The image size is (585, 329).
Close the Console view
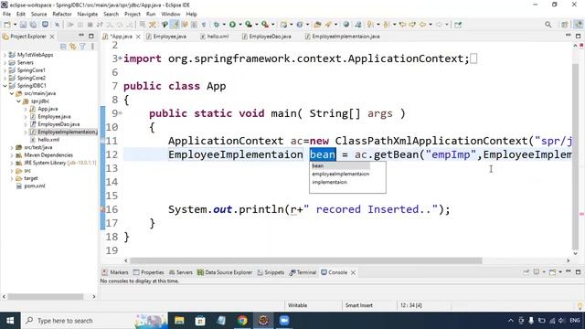click(x=353, y=272)
